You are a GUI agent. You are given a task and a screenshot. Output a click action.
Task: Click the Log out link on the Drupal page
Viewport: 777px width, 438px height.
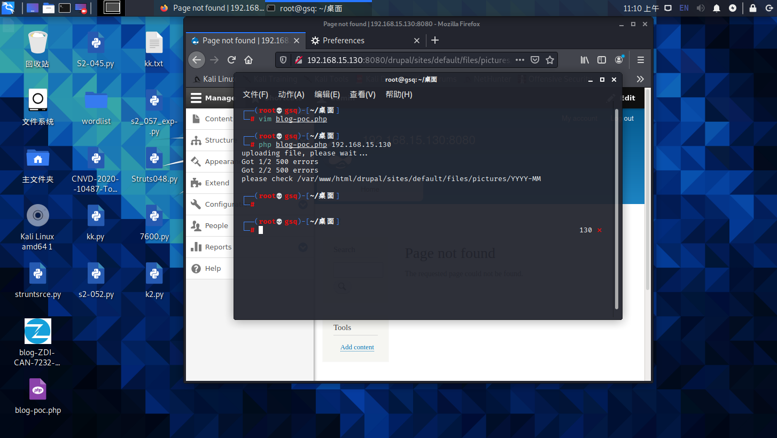[623, 118]
